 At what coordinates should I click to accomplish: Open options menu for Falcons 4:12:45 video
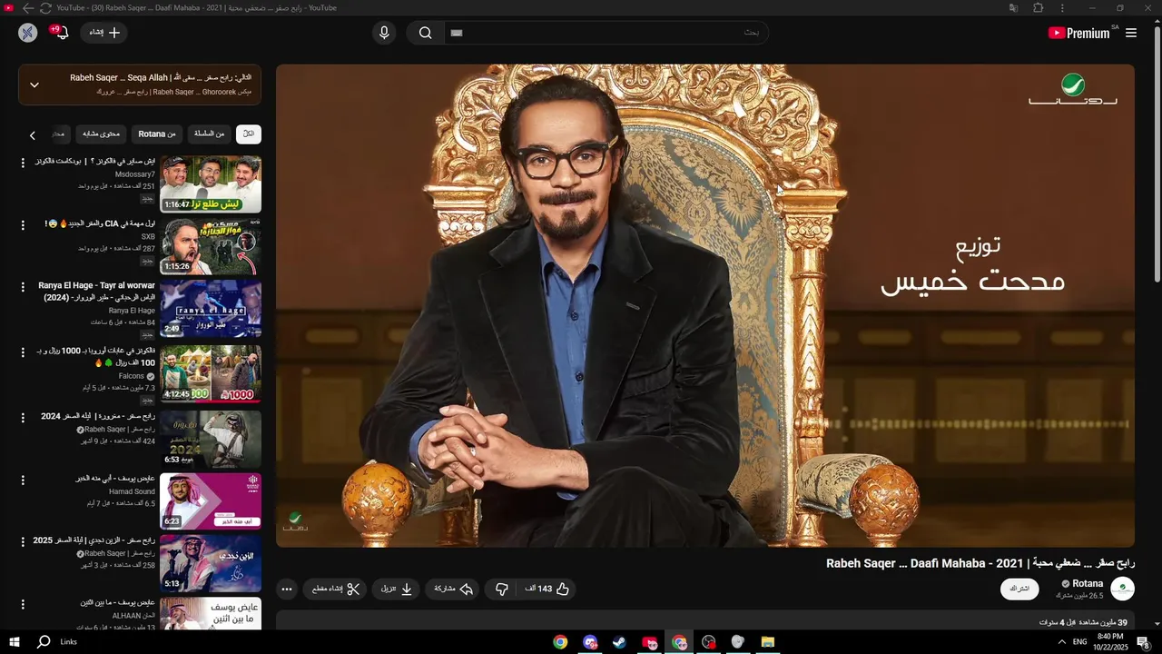point(24,352)
